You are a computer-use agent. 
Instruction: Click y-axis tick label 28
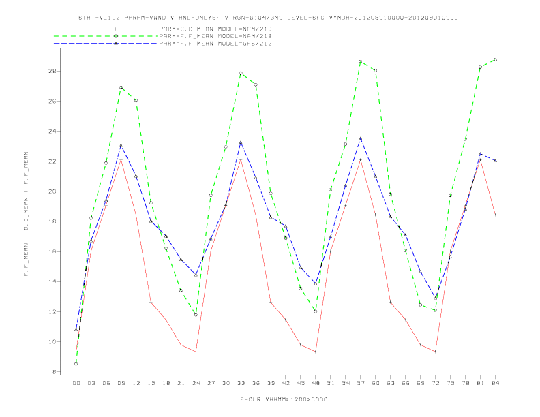click(x=52, y=72)
